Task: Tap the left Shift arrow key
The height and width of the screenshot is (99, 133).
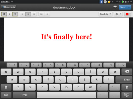Action: click(6, 87)
